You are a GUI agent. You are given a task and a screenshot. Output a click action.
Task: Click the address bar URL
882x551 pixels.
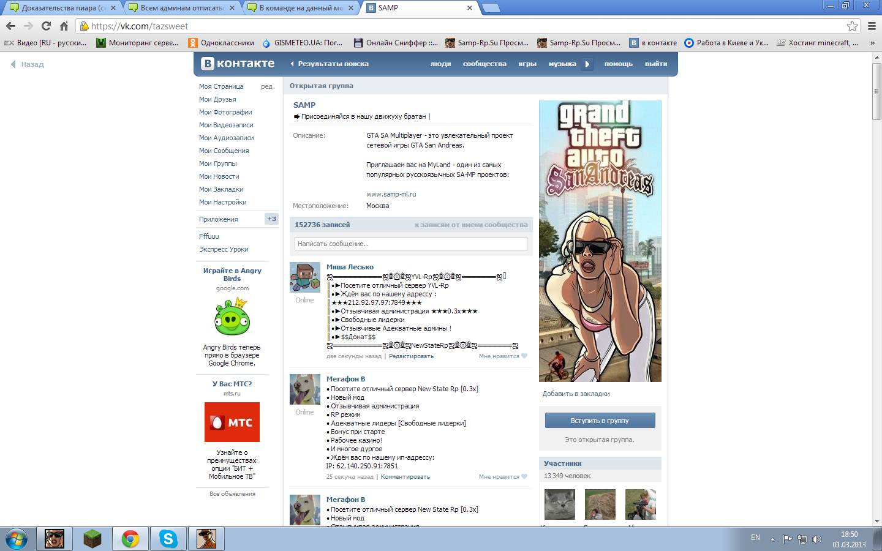tap(140, 26)
